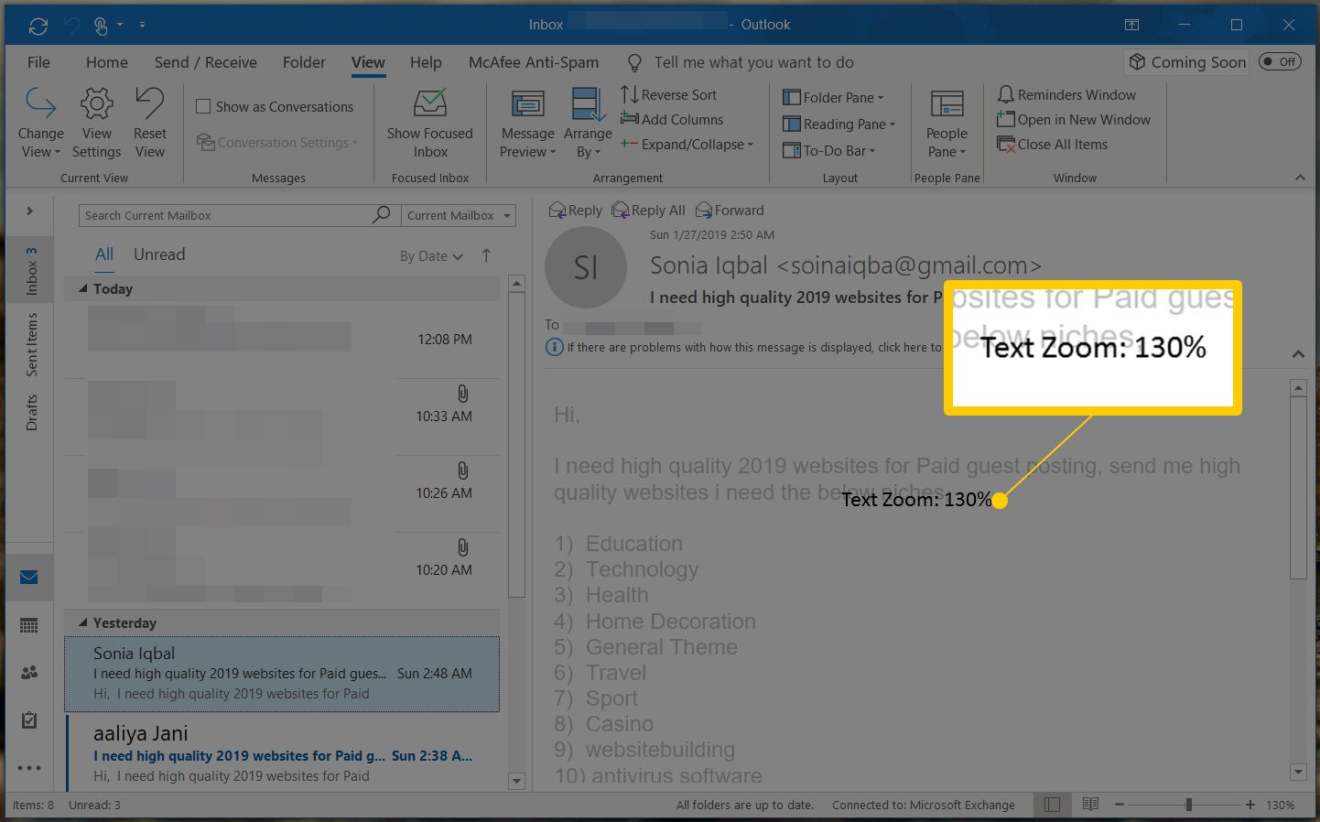The width and height of the screenshot is (1320, 822).
Task: Click Show Focused Inbox icon
Action: (429, 104)
